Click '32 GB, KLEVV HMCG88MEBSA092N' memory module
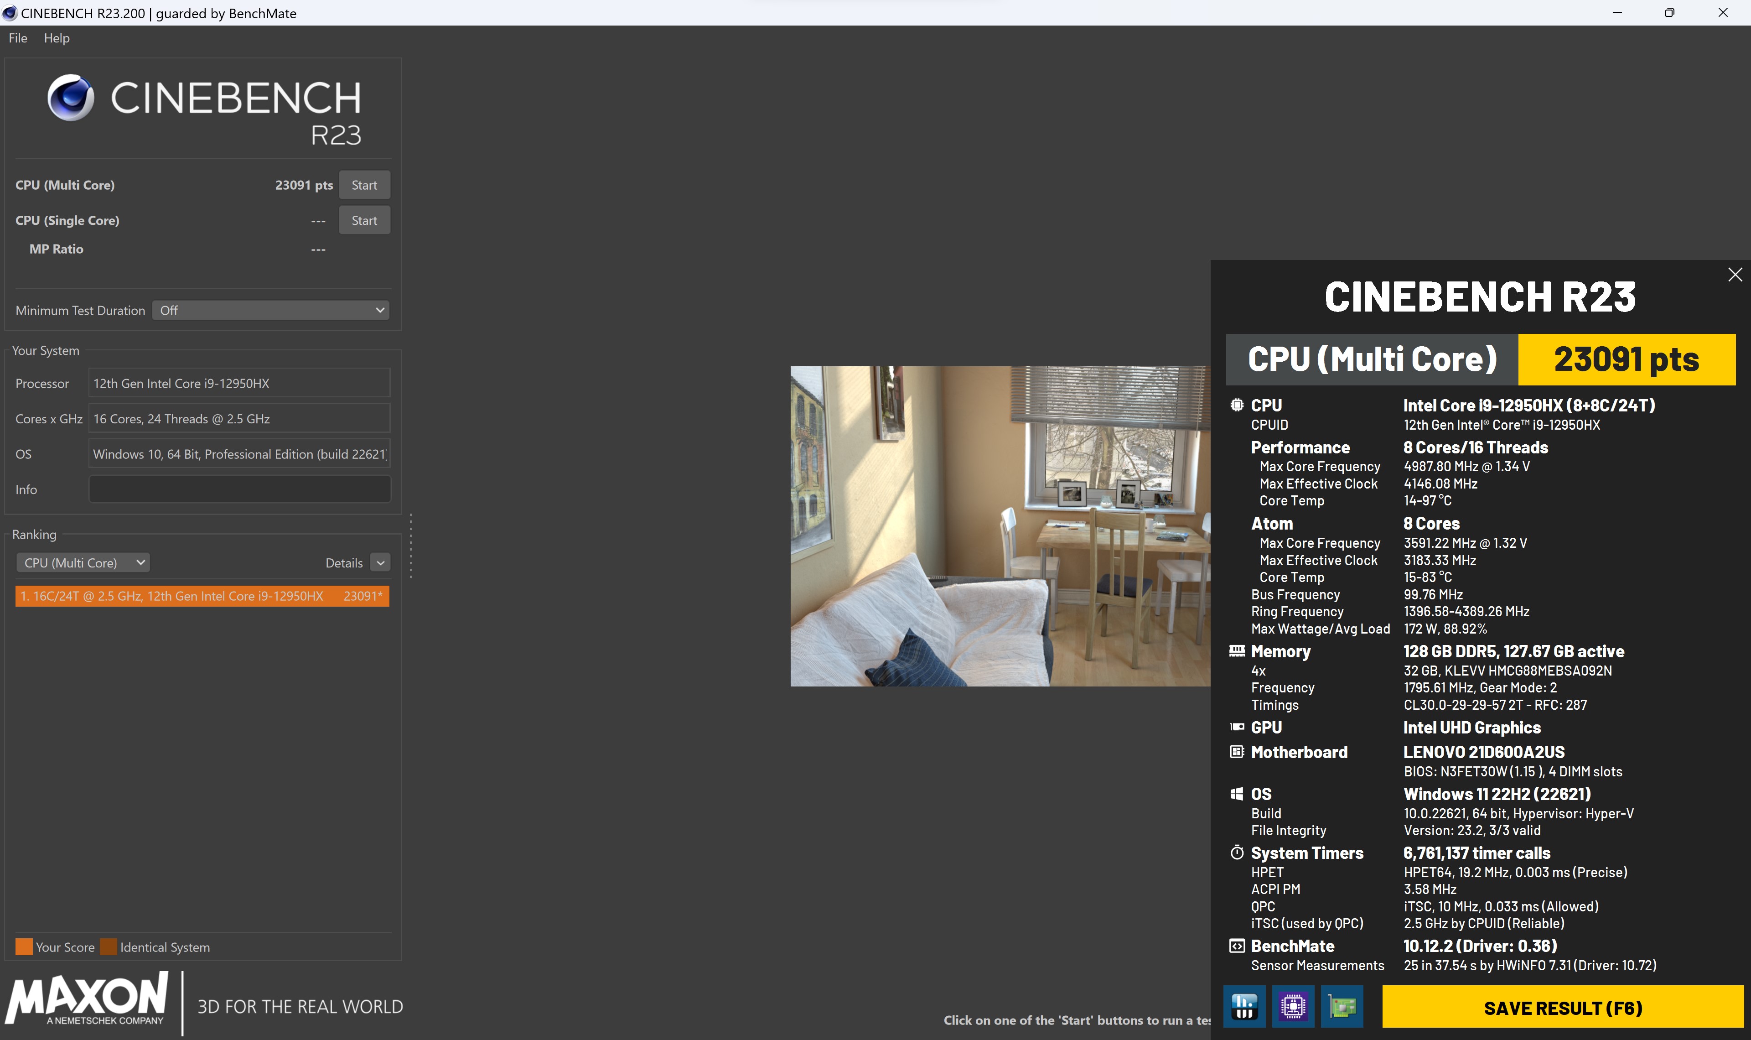The width and height of the screenshot is (1751, 1040). (x=1507, y=671)
